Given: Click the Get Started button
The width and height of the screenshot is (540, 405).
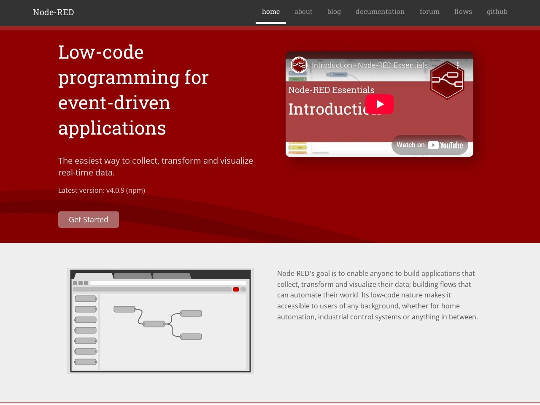Looking at the screenshot, I should coord(89,219).
